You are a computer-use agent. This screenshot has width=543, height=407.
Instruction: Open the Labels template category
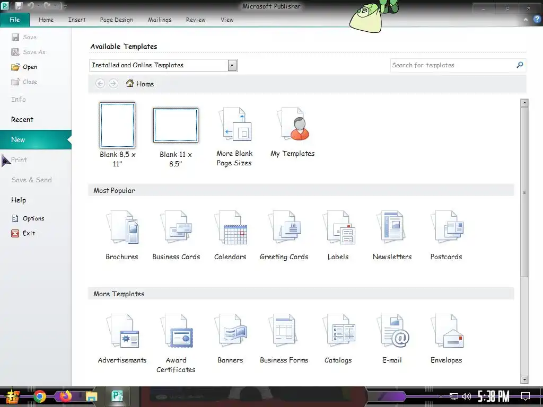338,235
